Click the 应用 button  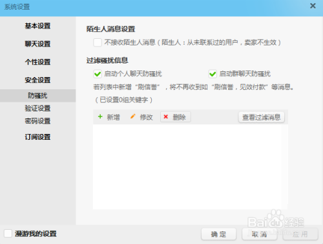300,234
